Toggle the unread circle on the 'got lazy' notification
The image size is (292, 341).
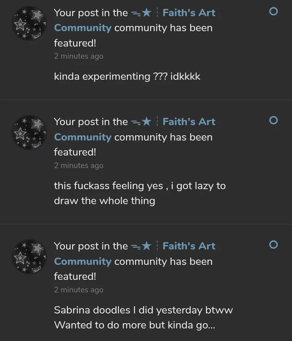point(273,120)
